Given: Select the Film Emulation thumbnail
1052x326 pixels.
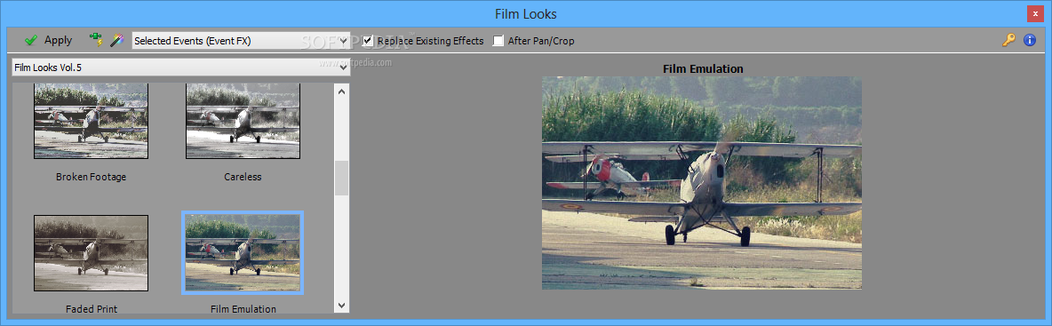Looking at the screenshot, I should 243,253.
